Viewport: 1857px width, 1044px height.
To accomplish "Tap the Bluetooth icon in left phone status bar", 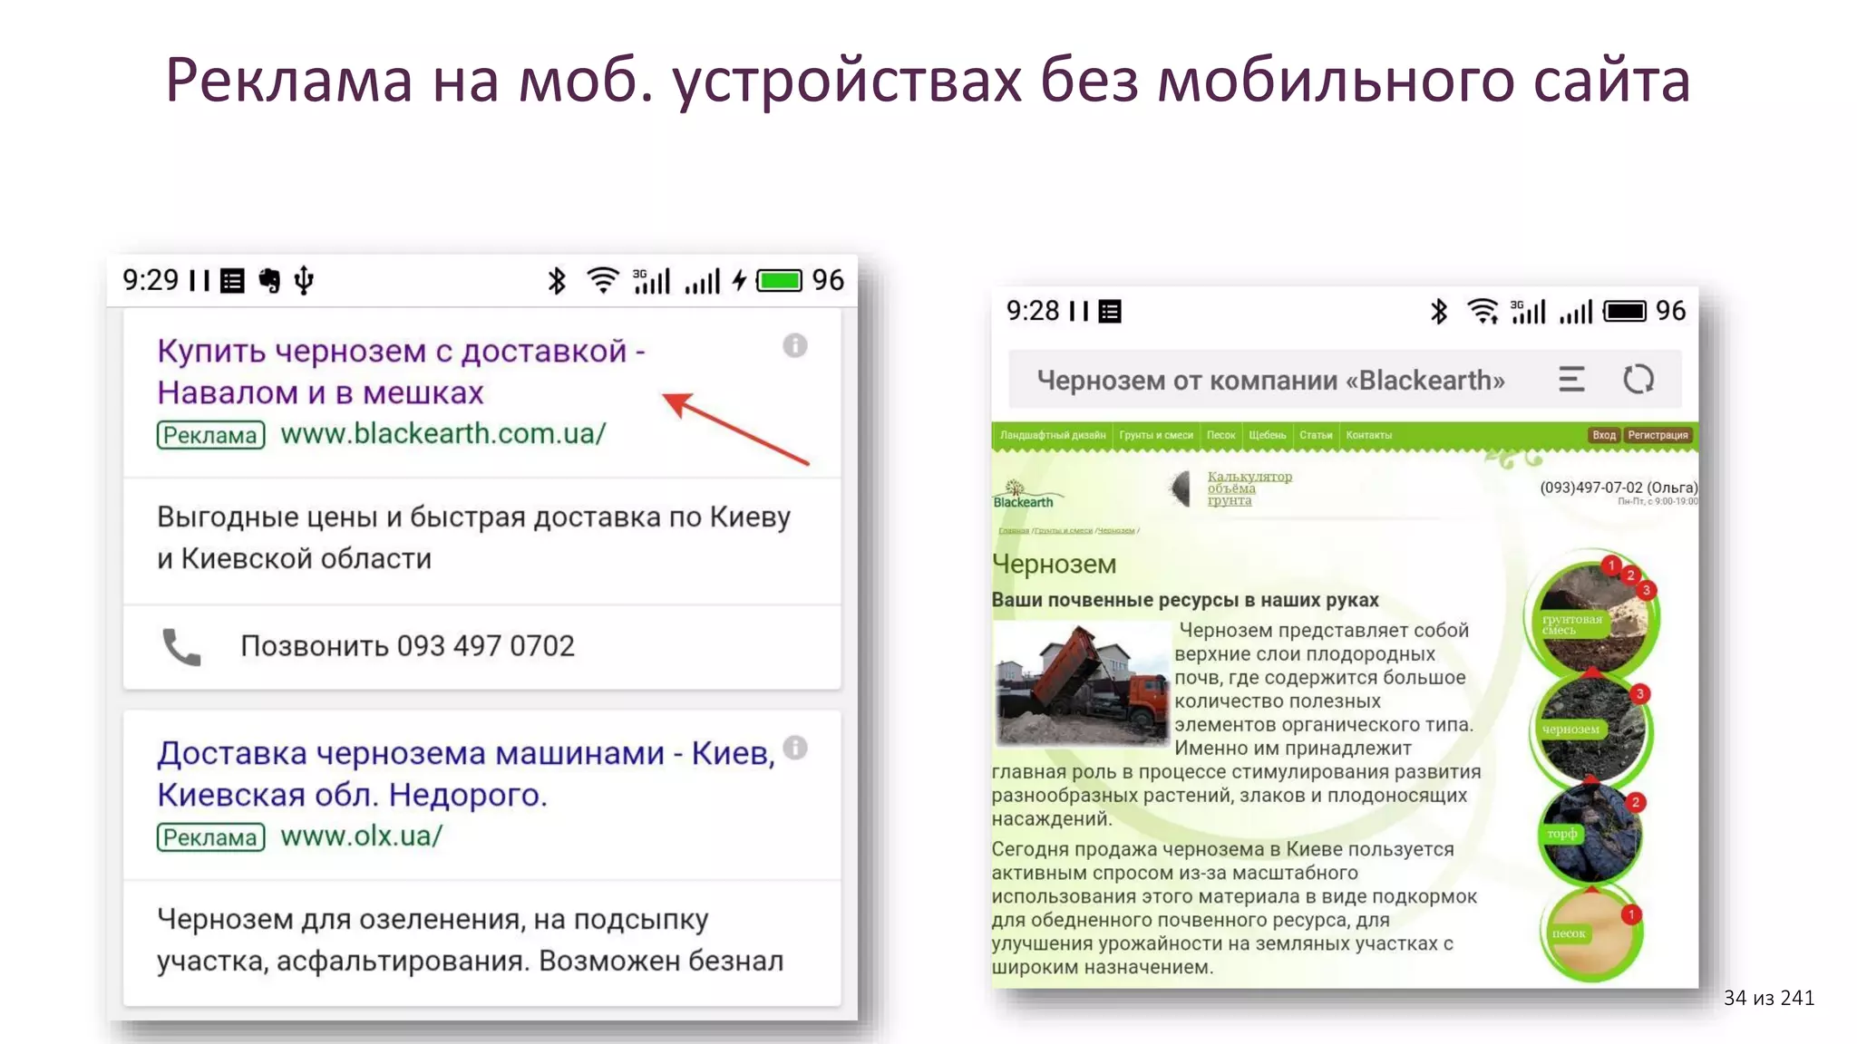I will point(557,281).
